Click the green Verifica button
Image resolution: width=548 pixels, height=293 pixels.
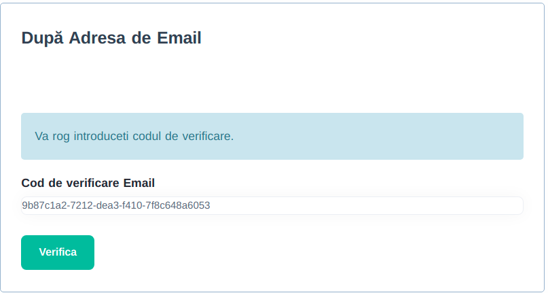click(x=58, y=252)
